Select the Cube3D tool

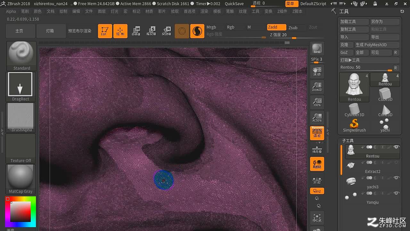(x=385, y=94)
